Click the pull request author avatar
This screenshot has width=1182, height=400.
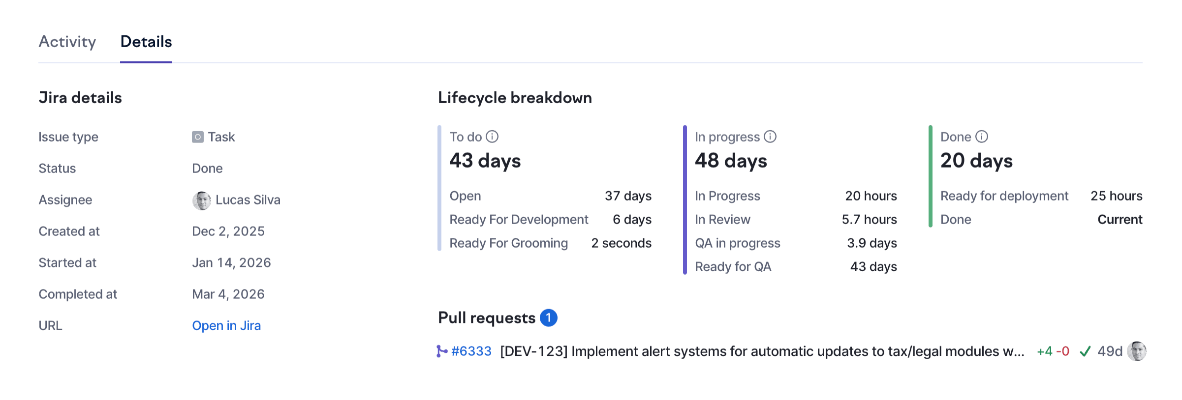click(1137, 351)
